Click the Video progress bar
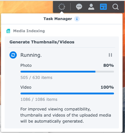Image resolution: width=125 pixels, height=133 pixels. pos(67,93)
